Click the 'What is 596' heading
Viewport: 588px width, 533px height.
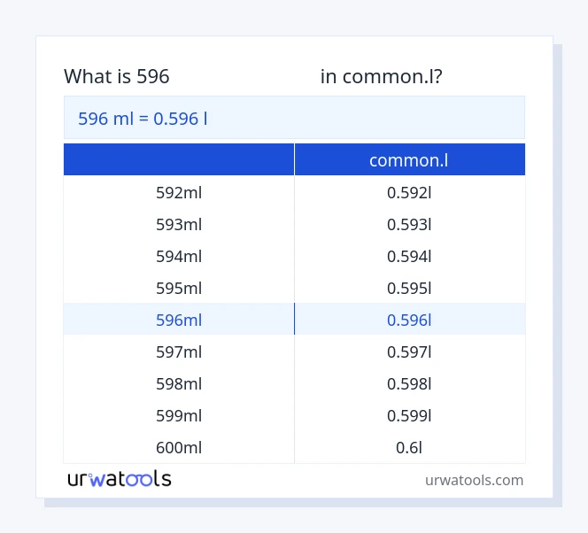(x=117, y=77)
